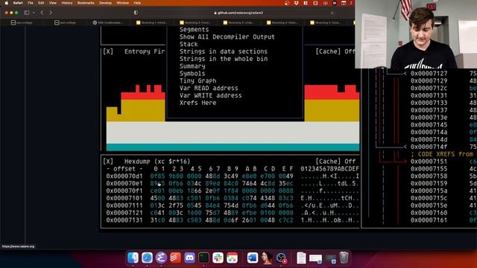Viewport: 477px width, 268px height.
Task: Open the Help menu
Action: tap(137, 3)
